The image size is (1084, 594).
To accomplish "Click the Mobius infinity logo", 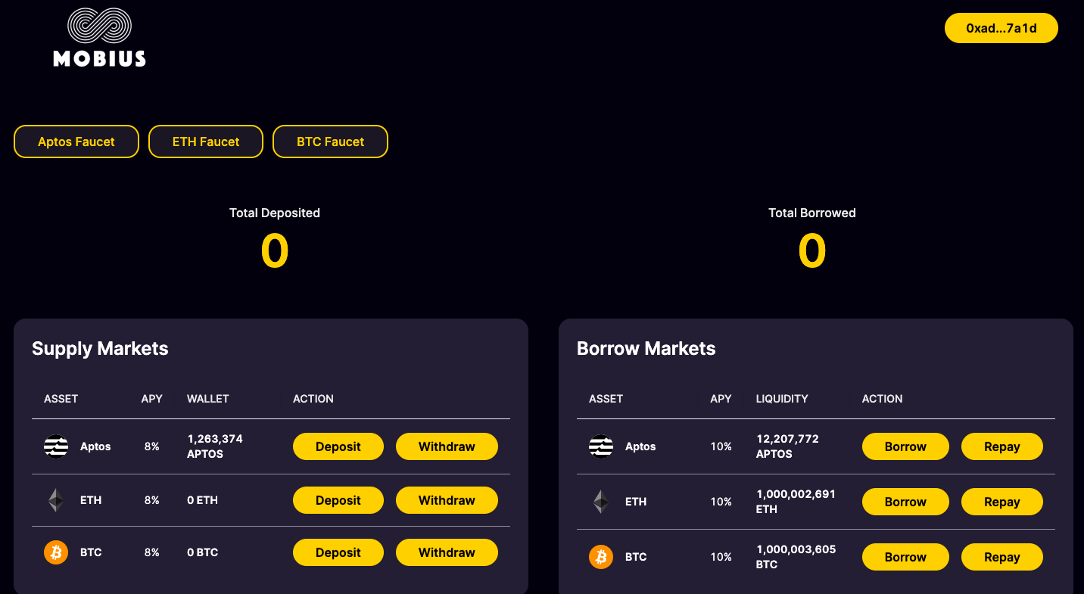I will pyautogui.click(x=99, y=26).
